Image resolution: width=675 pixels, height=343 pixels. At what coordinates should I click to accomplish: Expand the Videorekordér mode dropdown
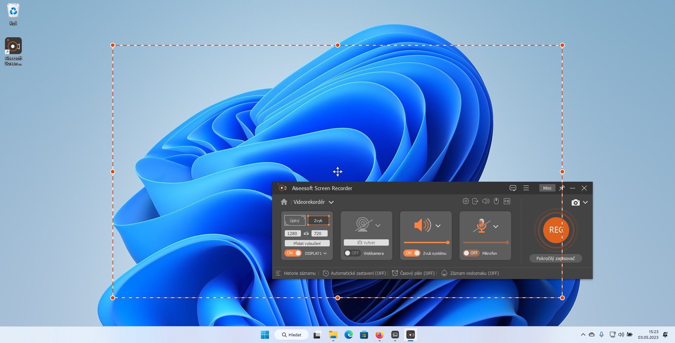(331, 202)
